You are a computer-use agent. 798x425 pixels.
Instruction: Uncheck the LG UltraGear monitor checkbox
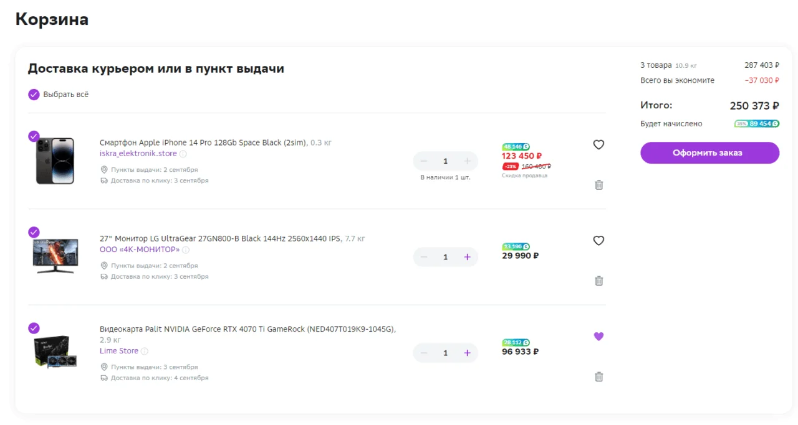[x=34, y=232]
